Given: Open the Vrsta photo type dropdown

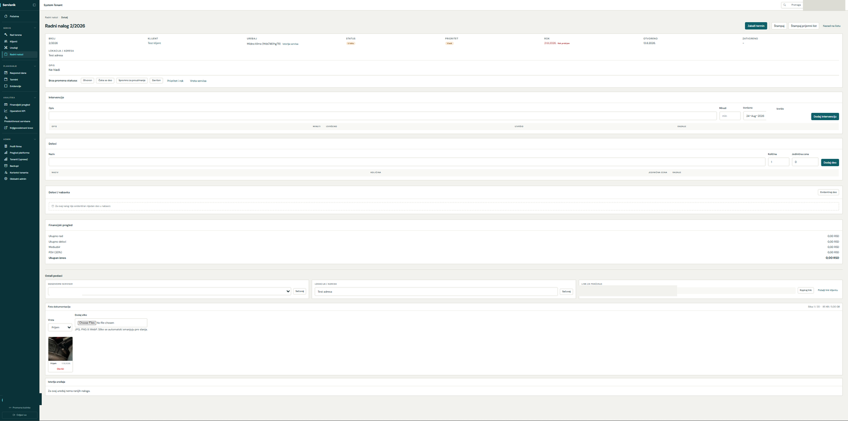Looking at the screenshot, I should coord(60,327).
